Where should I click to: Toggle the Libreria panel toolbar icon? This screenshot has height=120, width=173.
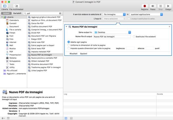coord(5,6)
